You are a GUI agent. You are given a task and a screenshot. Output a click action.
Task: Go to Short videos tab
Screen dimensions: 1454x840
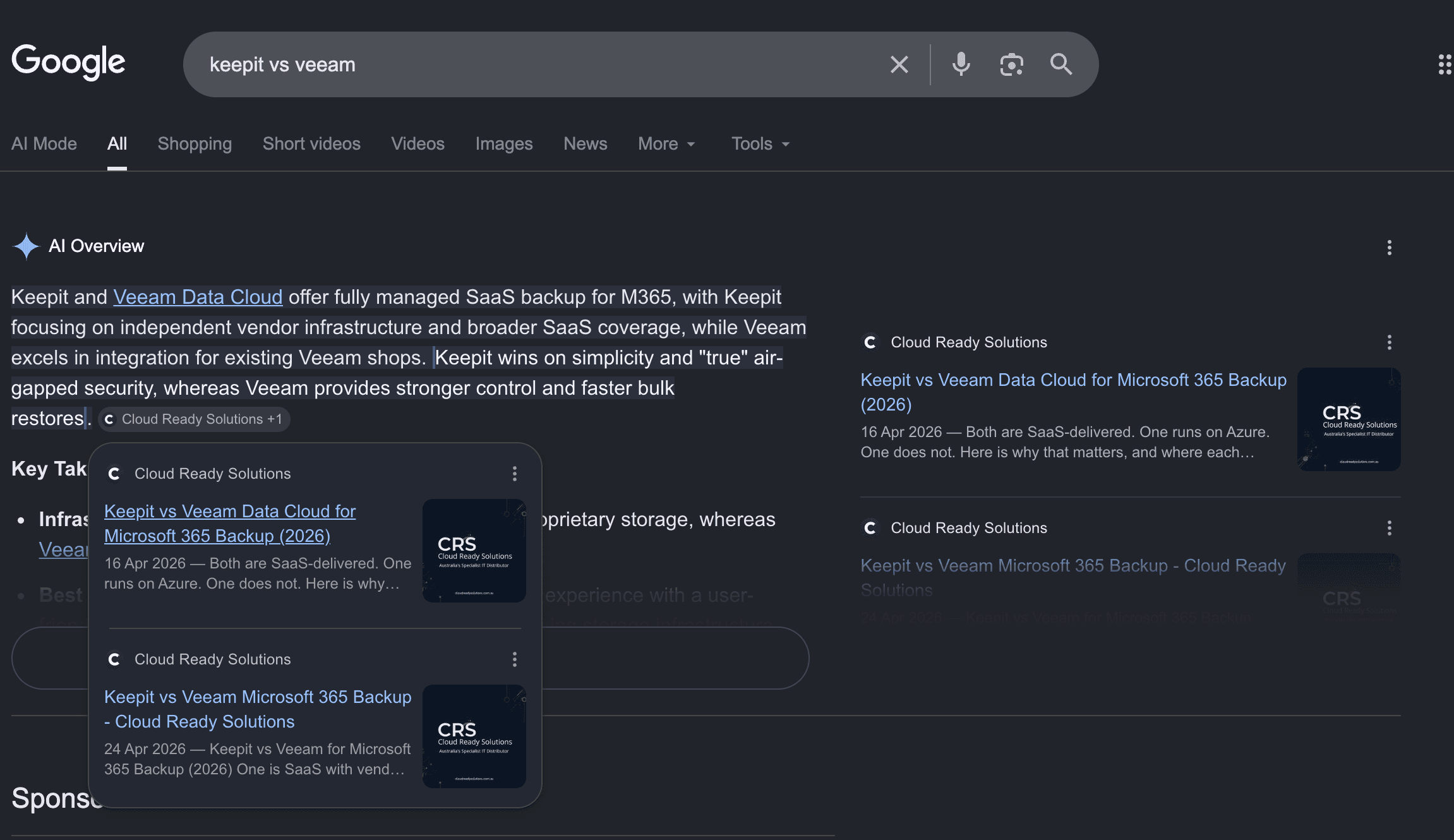[x=311, y=143]
